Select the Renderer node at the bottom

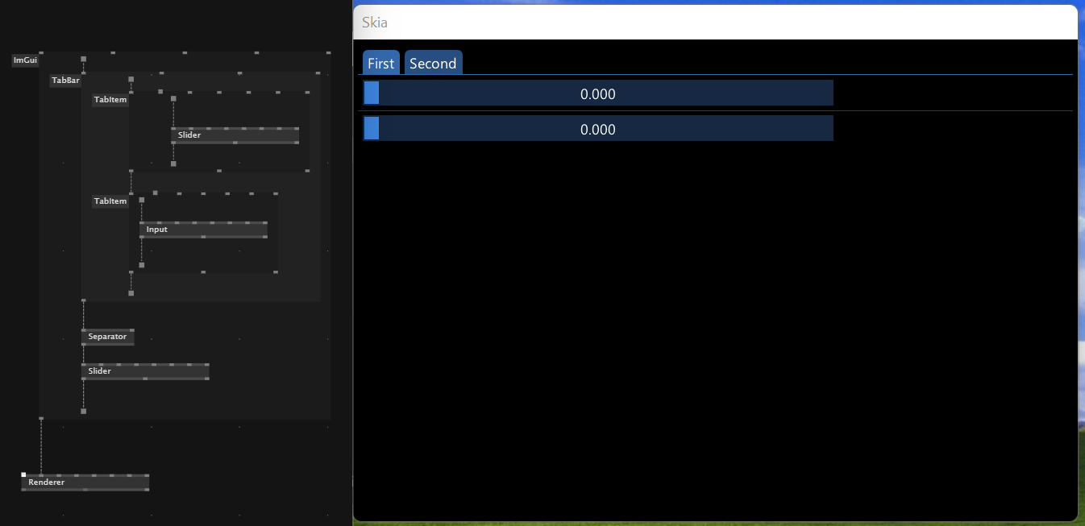point(85,483)
